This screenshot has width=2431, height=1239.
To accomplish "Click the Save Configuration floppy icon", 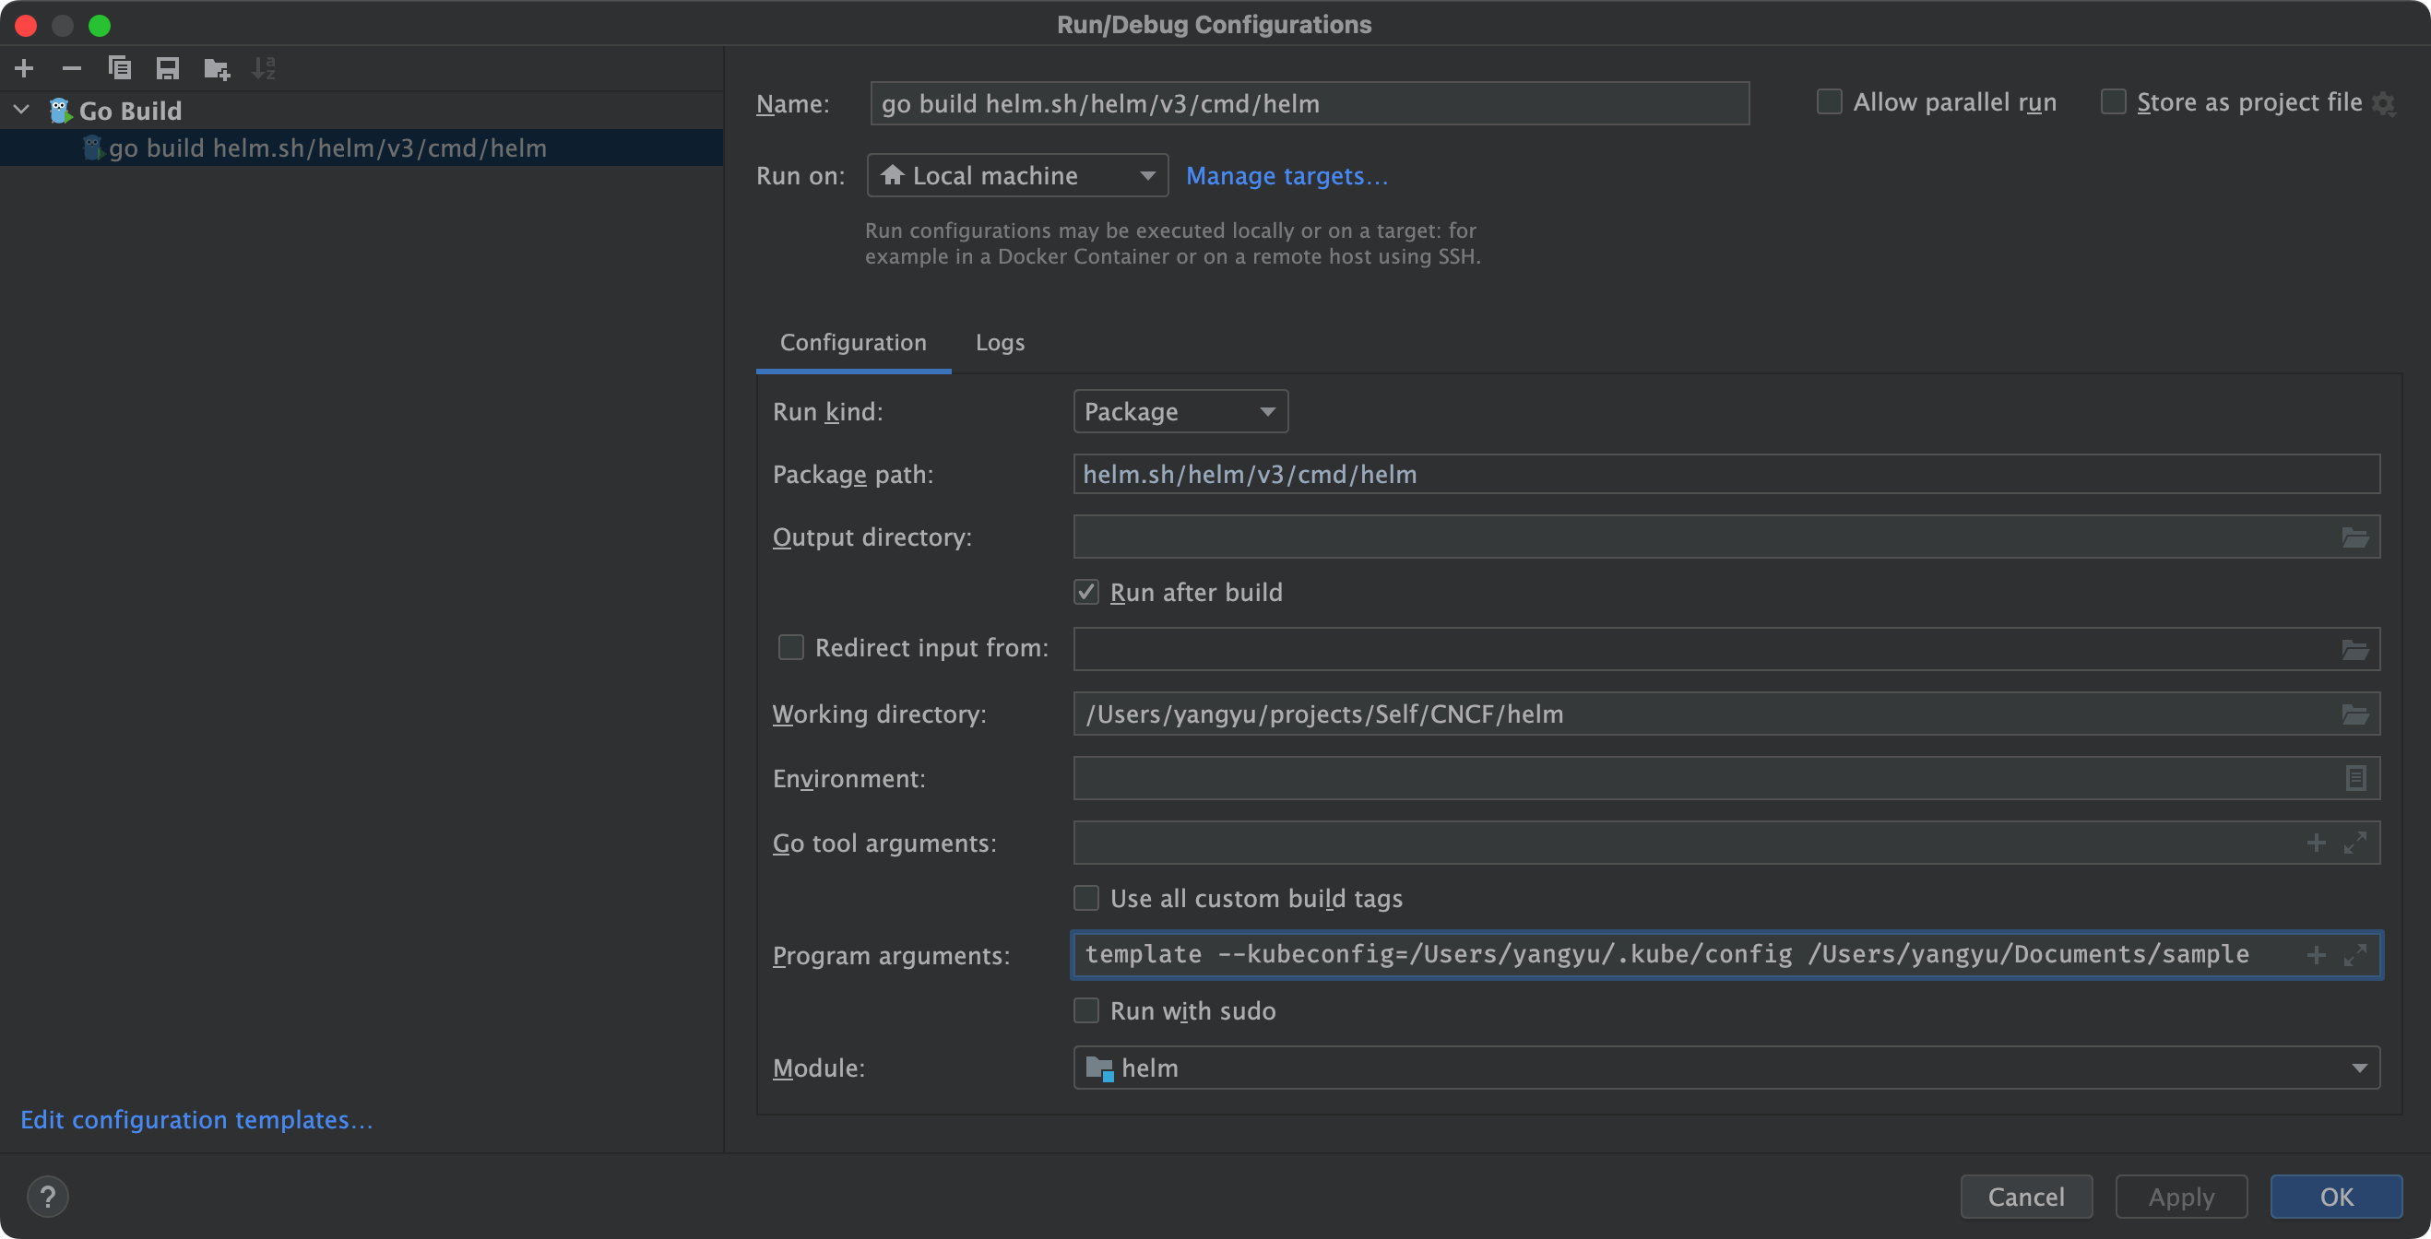I will tap(168, 68).
